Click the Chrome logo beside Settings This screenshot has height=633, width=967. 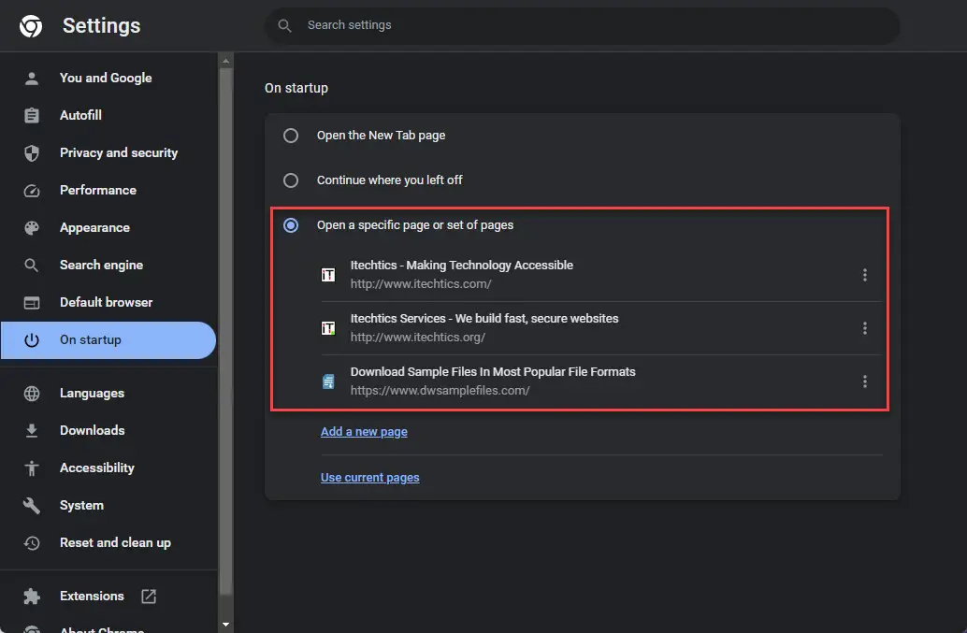[x=31, y=26]
